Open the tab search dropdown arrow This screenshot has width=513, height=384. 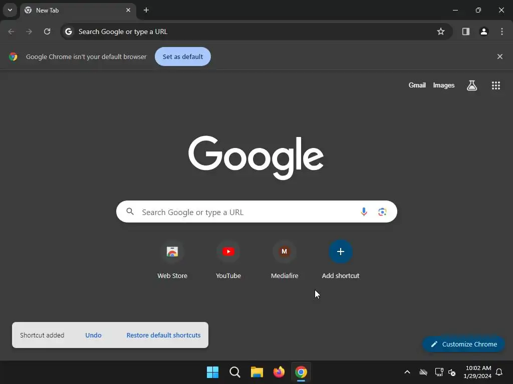pyautogui.click(x=10, y=10)
